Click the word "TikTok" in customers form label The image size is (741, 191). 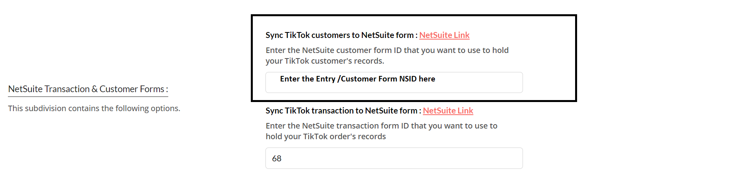tap(297, 35)
